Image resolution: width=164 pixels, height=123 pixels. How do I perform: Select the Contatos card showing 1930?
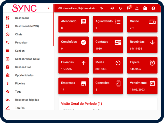108,45
